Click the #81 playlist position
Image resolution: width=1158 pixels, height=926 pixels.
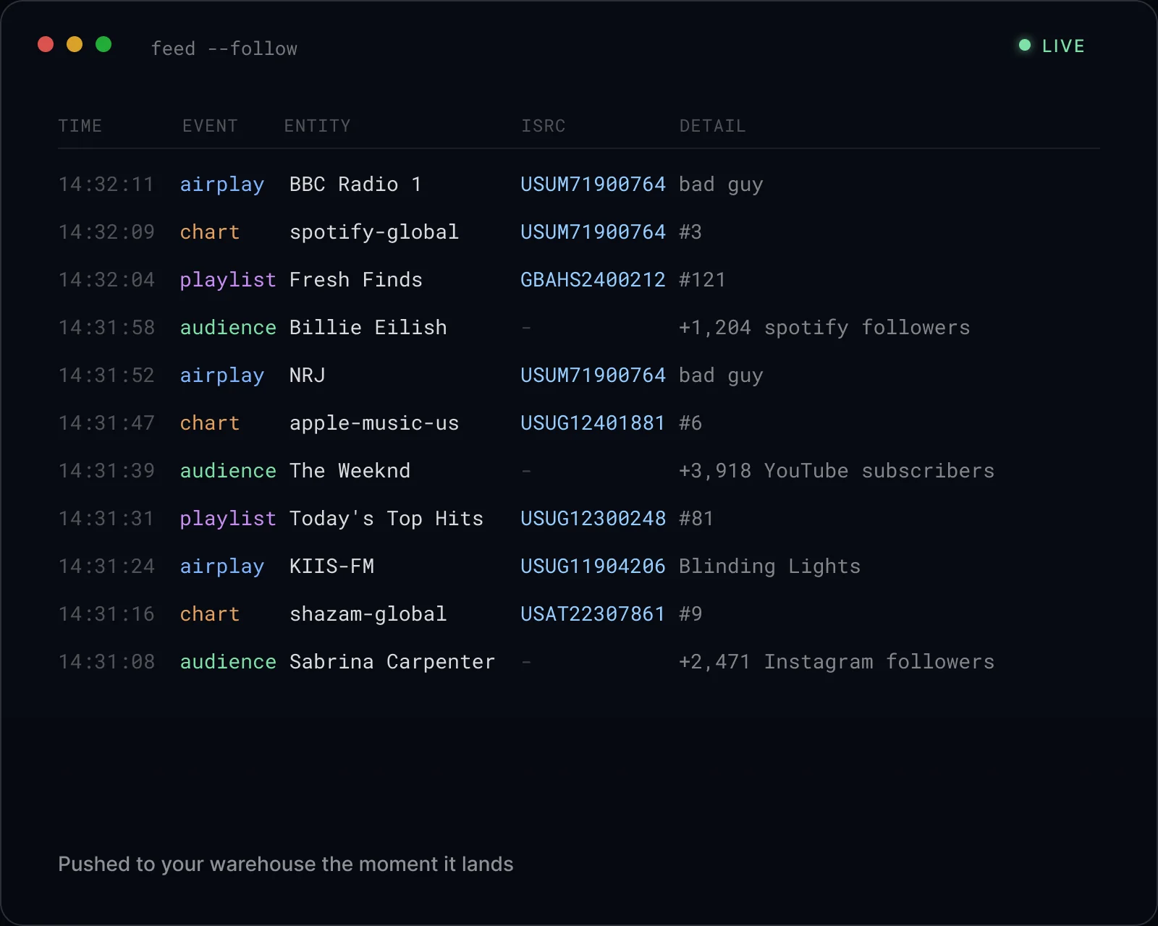(696, 519)
